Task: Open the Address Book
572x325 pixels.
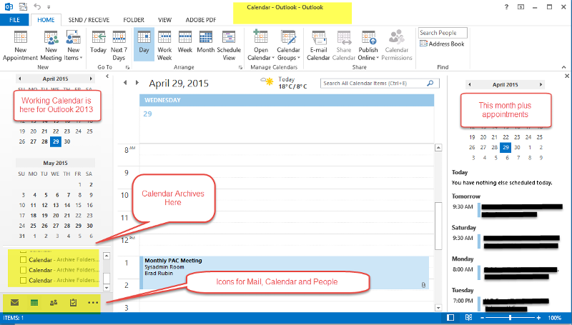Action: pos(442,44)
